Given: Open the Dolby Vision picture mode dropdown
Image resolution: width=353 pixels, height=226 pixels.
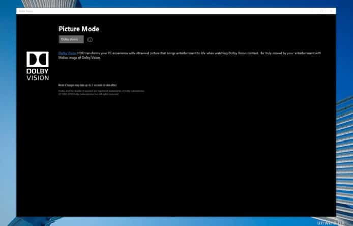Looking at the screenshot, I should point(71,39).
